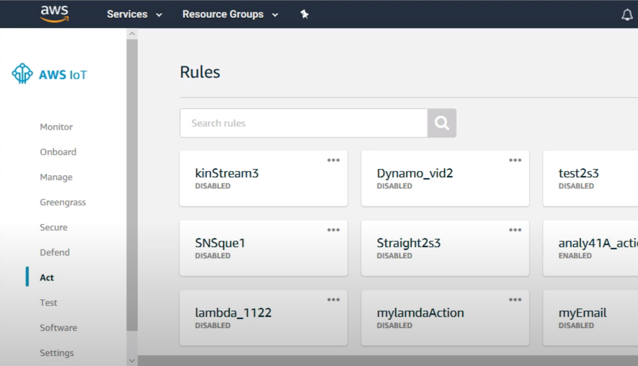The image size is (638, 366).
Task: Open the test2s3 rule
Action: coord(590,178)
